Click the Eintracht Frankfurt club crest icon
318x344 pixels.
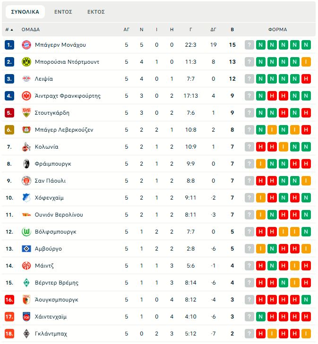(x=26, y=96)
